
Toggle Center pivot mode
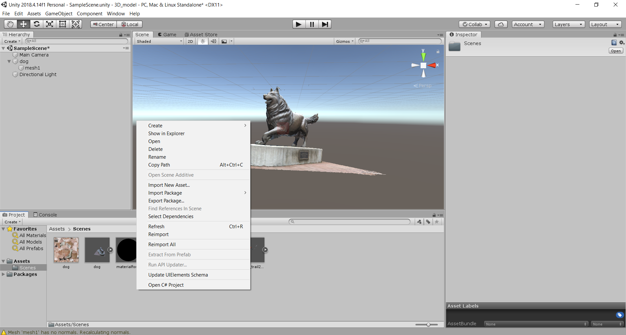click(x=103, y=24)
